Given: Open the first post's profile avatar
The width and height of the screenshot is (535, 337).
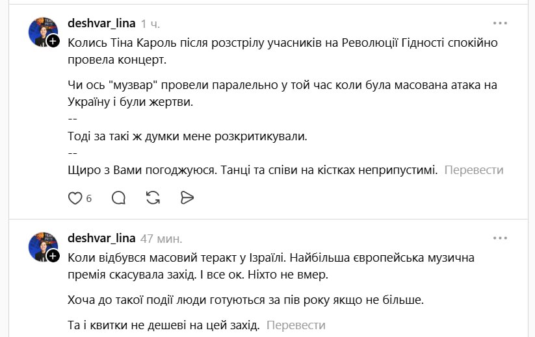Looking at the screenshot, I should 42,32.
